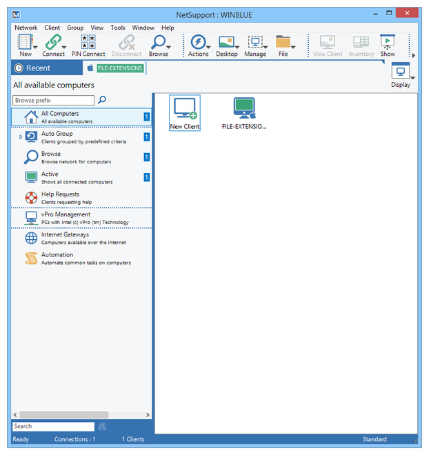
Task: Open the File dropdown arrow
Action: [x=293, y=47]
